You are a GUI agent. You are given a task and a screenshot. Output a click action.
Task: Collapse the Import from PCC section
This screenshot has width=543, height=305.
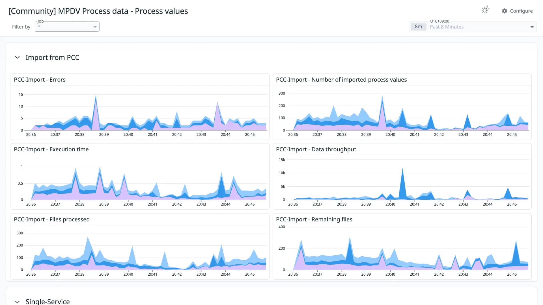point(17,57)
